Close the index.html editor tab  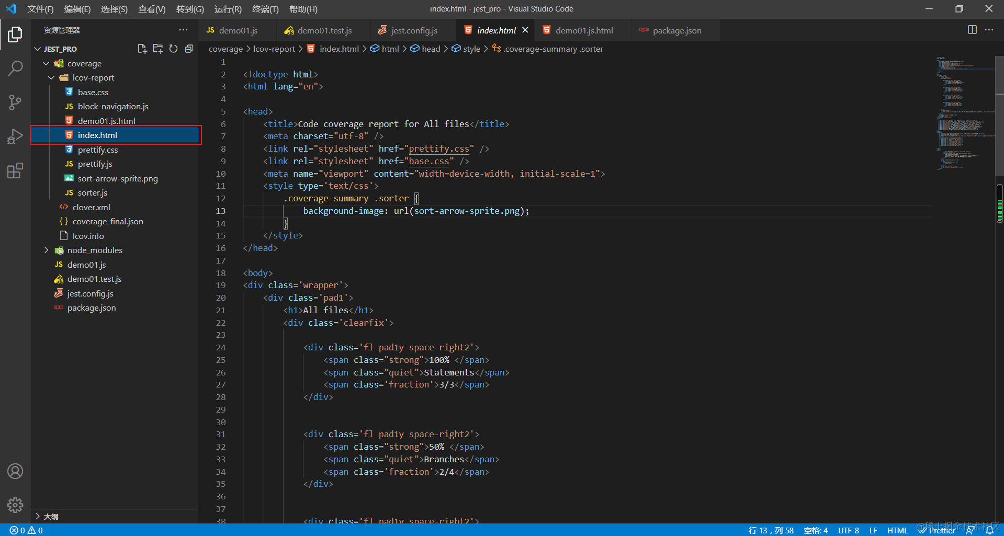525,30
